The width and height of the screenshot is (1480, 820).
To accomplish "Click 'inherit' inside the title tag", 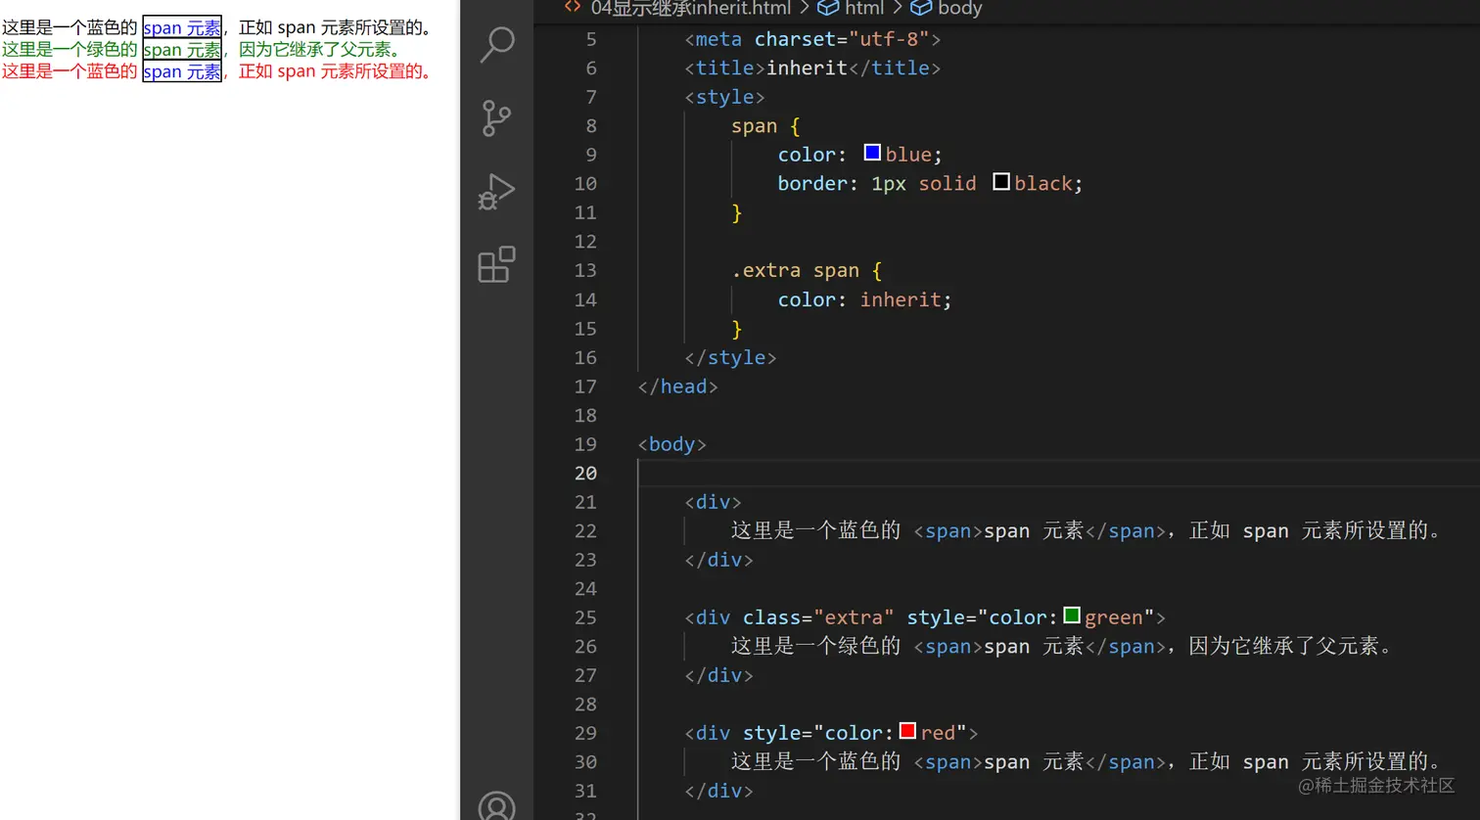I will (807, 68).
